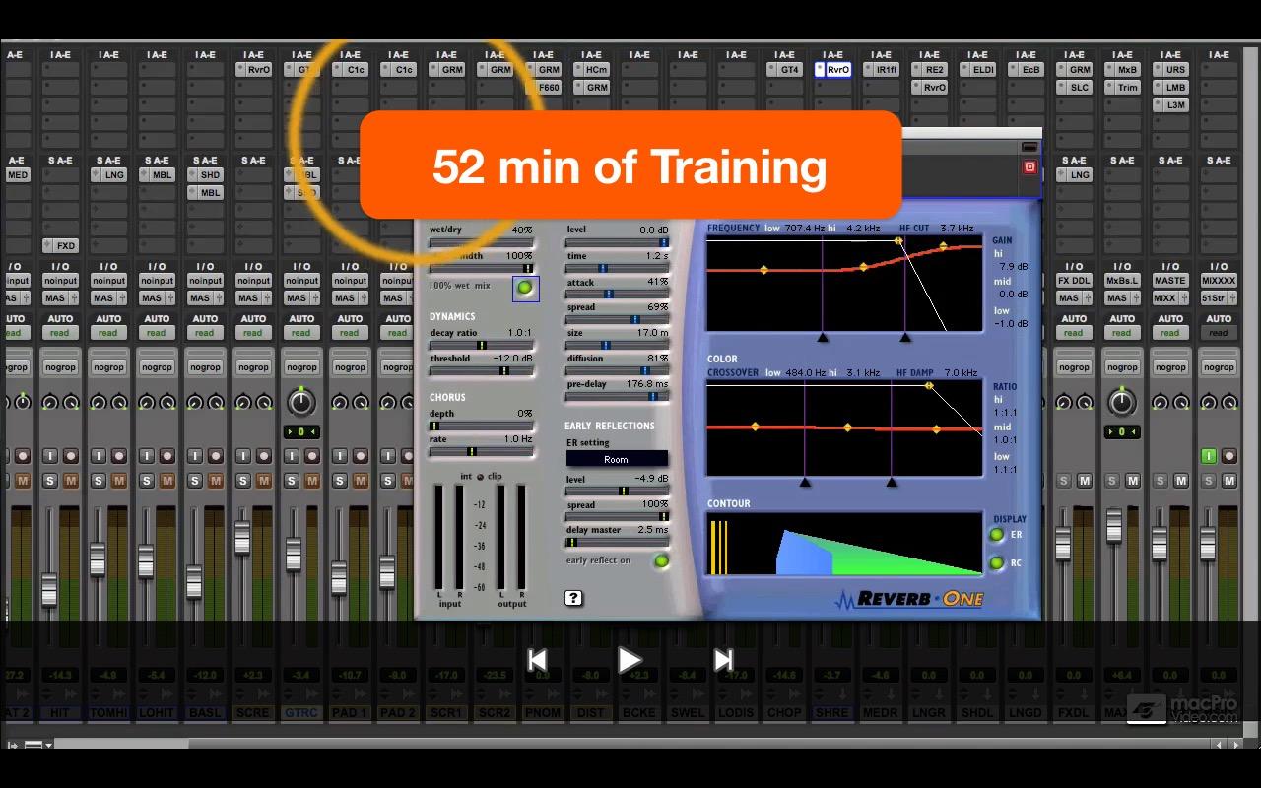
Task: Click the SCRE track volume fader
Action: (x=242, y=538)
